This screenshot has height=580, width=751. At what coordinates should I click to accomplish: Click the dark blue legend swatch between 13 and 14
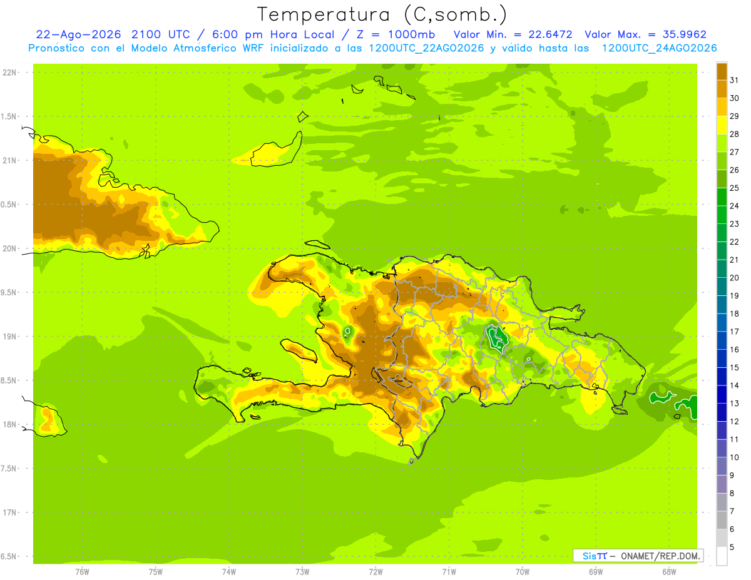[722, 394]
